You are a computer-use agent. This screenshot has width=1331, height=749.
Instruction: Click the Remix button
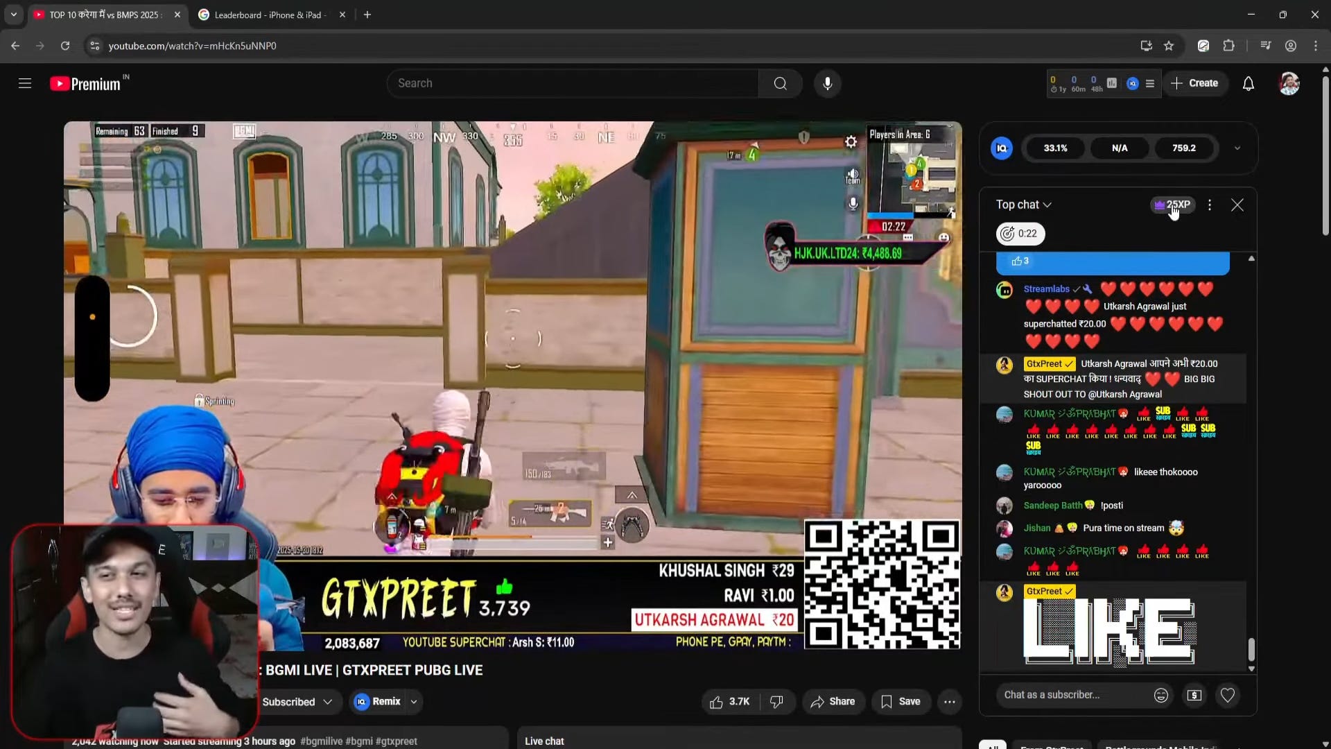tap(378, 702)
